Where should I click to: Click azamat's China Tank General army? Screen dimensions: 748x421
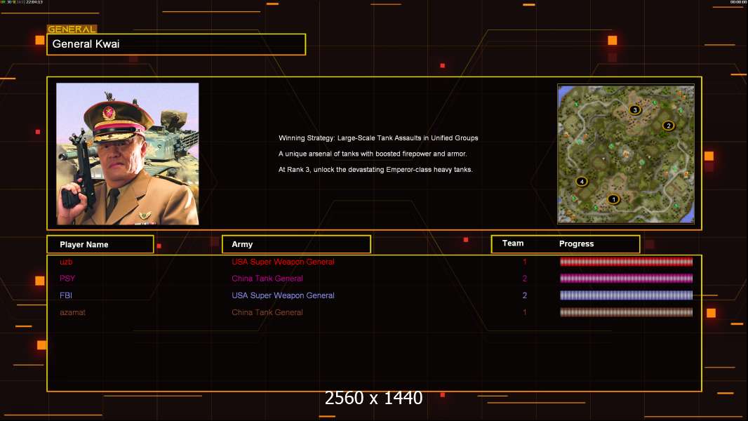tap(267, 312)
